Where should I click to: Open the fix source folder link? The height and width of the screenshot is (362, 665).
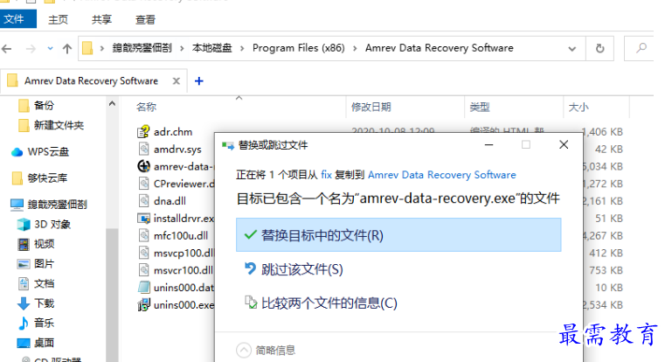pos(326,175)
